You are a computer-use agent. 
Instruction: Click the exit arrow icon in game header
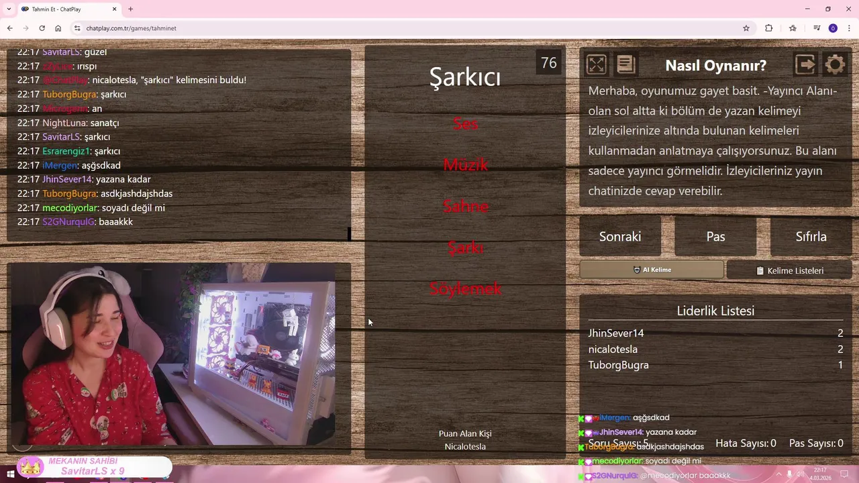click(805, 64)
